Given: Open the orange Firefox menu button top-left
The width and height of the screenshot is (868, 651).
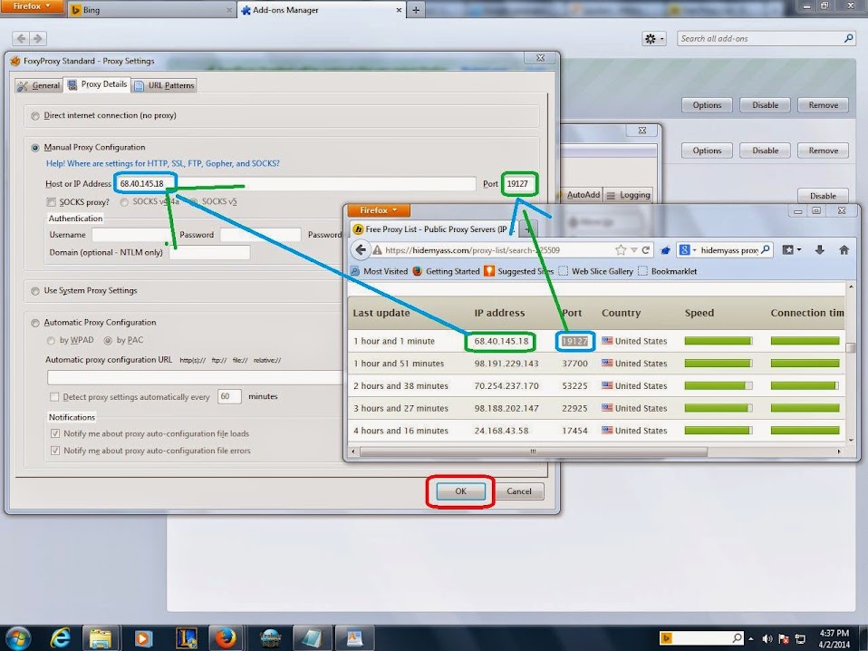Looking at the screenshot, I should pyautogui.click(x=32, y=6).
